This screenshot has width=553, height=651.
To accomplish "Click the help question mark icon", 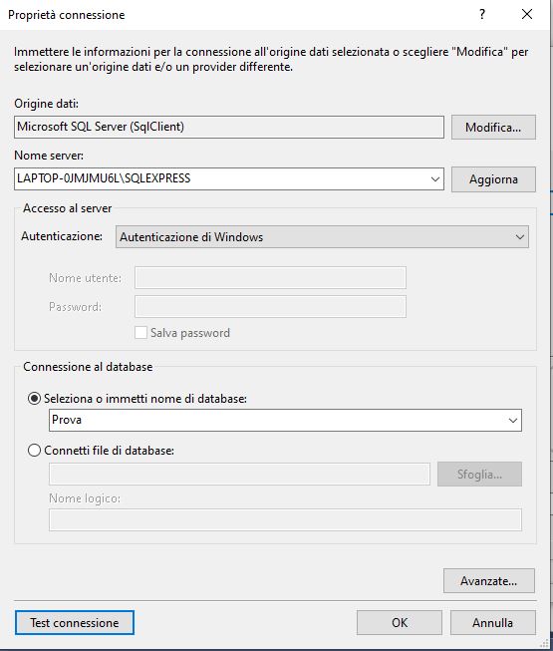I will (481, 15).
